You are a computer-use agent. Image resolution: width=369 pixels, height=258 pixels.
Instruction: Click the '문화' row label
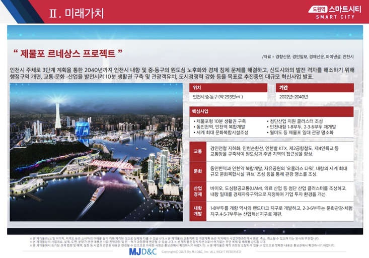(198, 171)
